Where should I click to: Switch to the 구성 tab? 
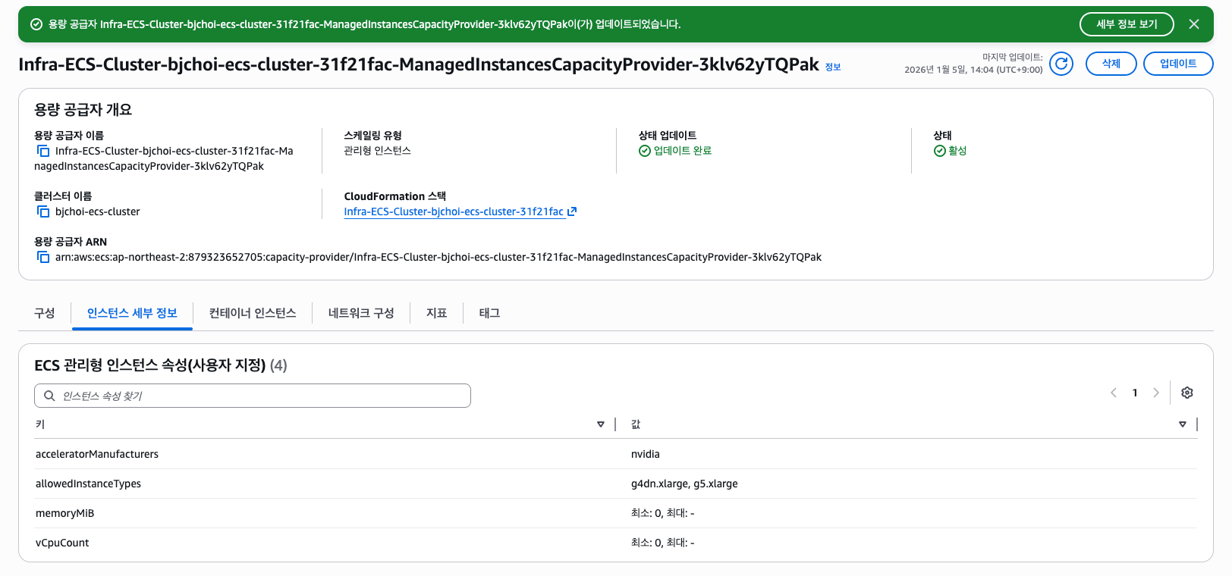45,313
